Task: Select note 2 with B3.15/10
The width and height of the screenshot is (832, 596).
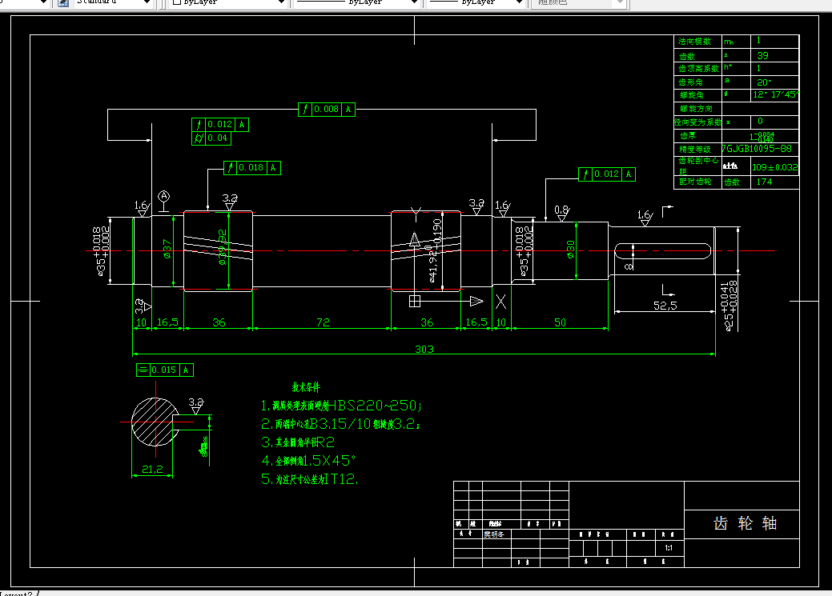Action: point(340,424)
